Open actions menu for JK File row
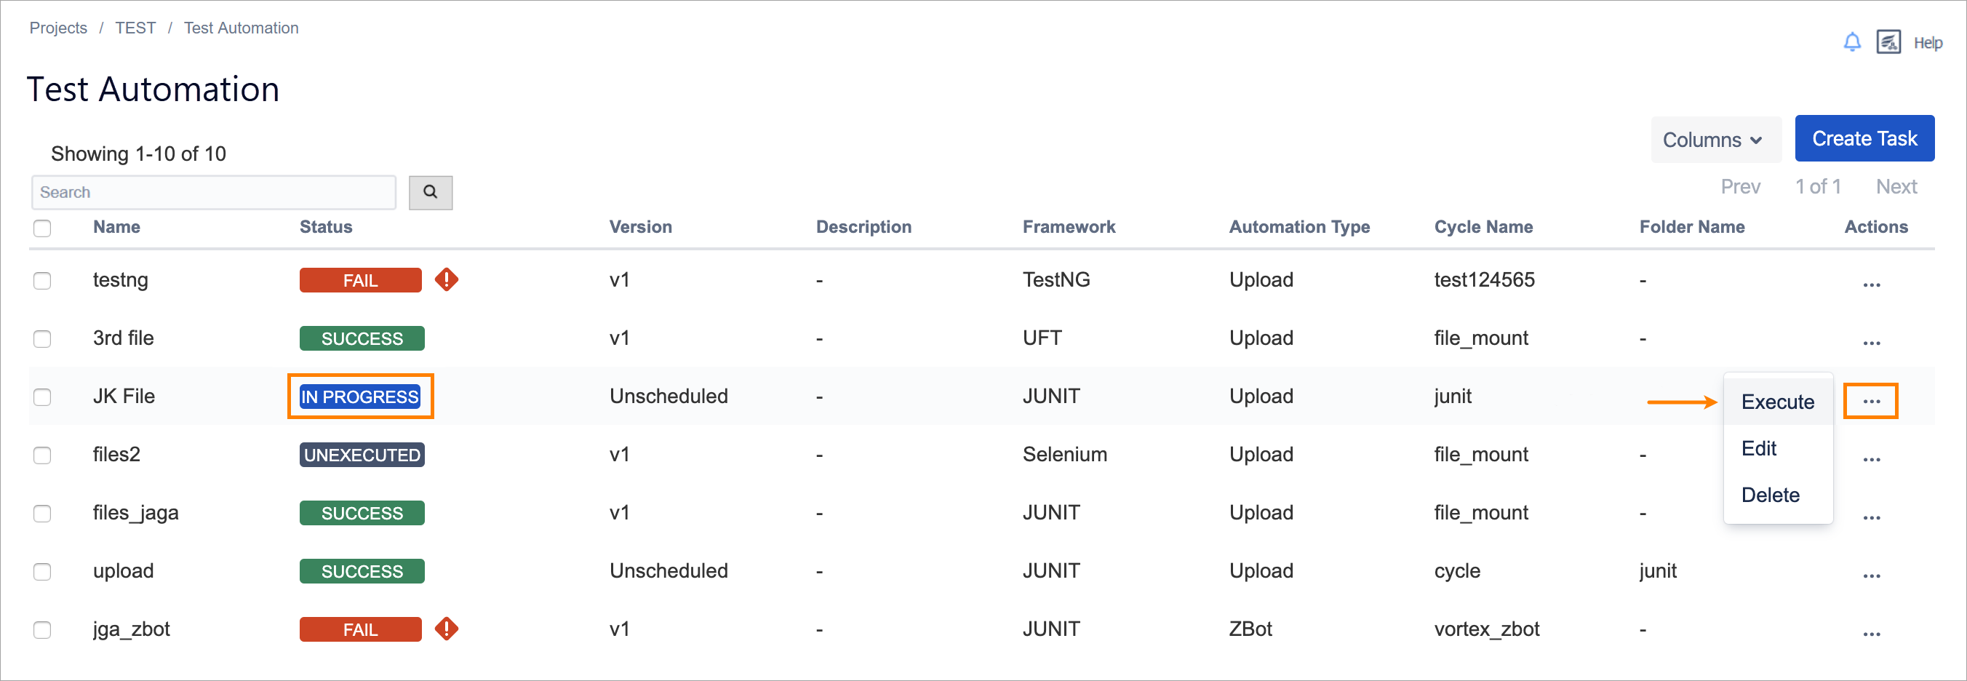Viewport: 1967px width, 681px height. tap(1871, 401)
